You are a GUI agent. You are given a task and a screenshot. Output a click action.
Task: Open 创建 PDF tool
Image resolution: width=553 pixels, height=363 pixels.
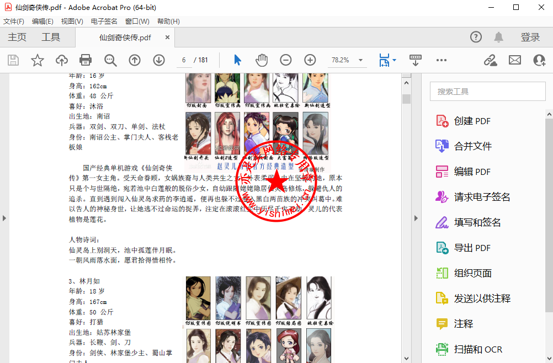[462, 121]
